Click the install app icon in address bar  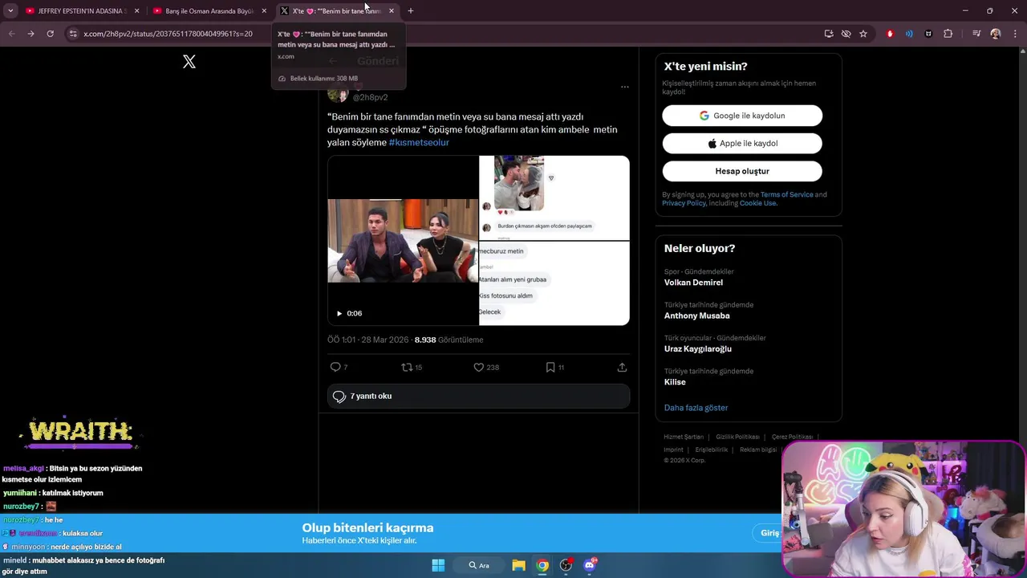coord(829,34)
